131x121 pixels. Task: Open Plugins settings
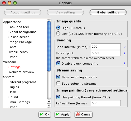point(14,87)
